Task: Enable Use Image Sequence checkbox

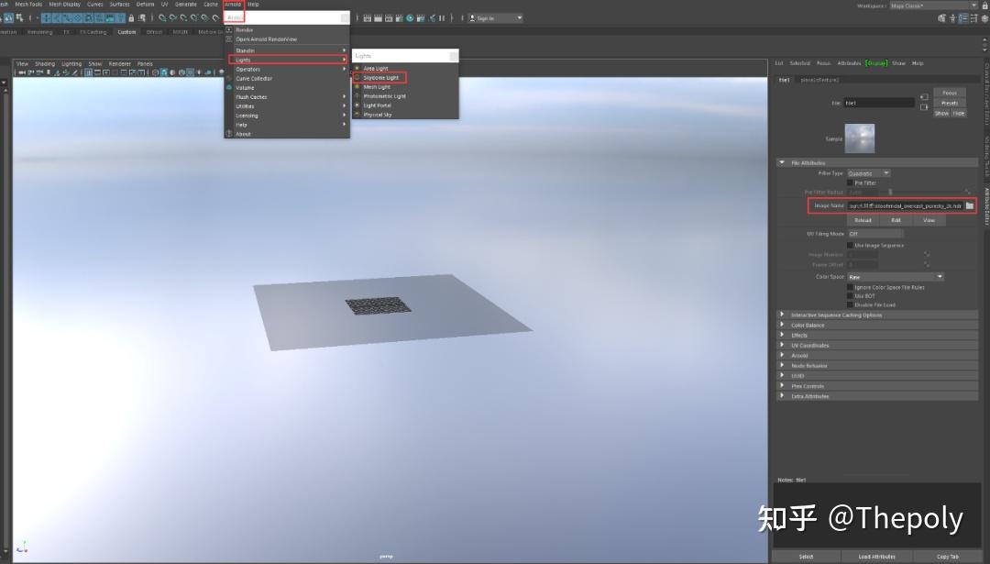Action: click(850, 245)
